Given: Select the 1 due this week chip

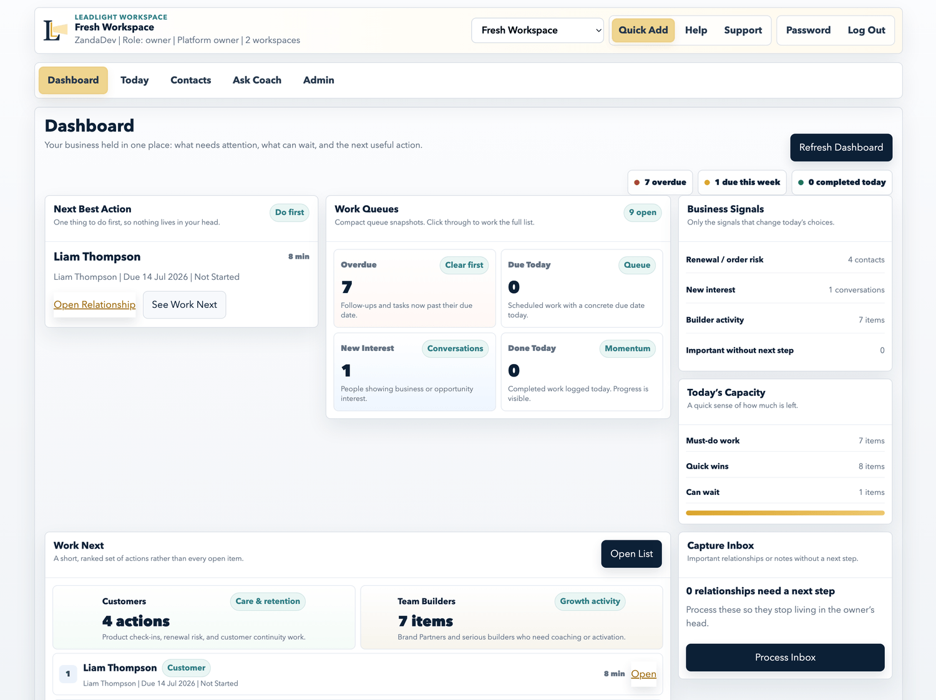Looking at the screenshot, I should pyautogui.click(x=742, y=182).
